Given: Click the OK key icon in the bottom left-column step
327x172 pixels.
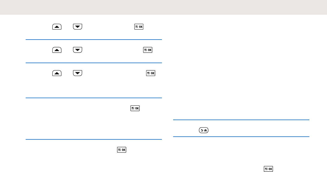Looking at the screenshot, I should pos(122,150).
